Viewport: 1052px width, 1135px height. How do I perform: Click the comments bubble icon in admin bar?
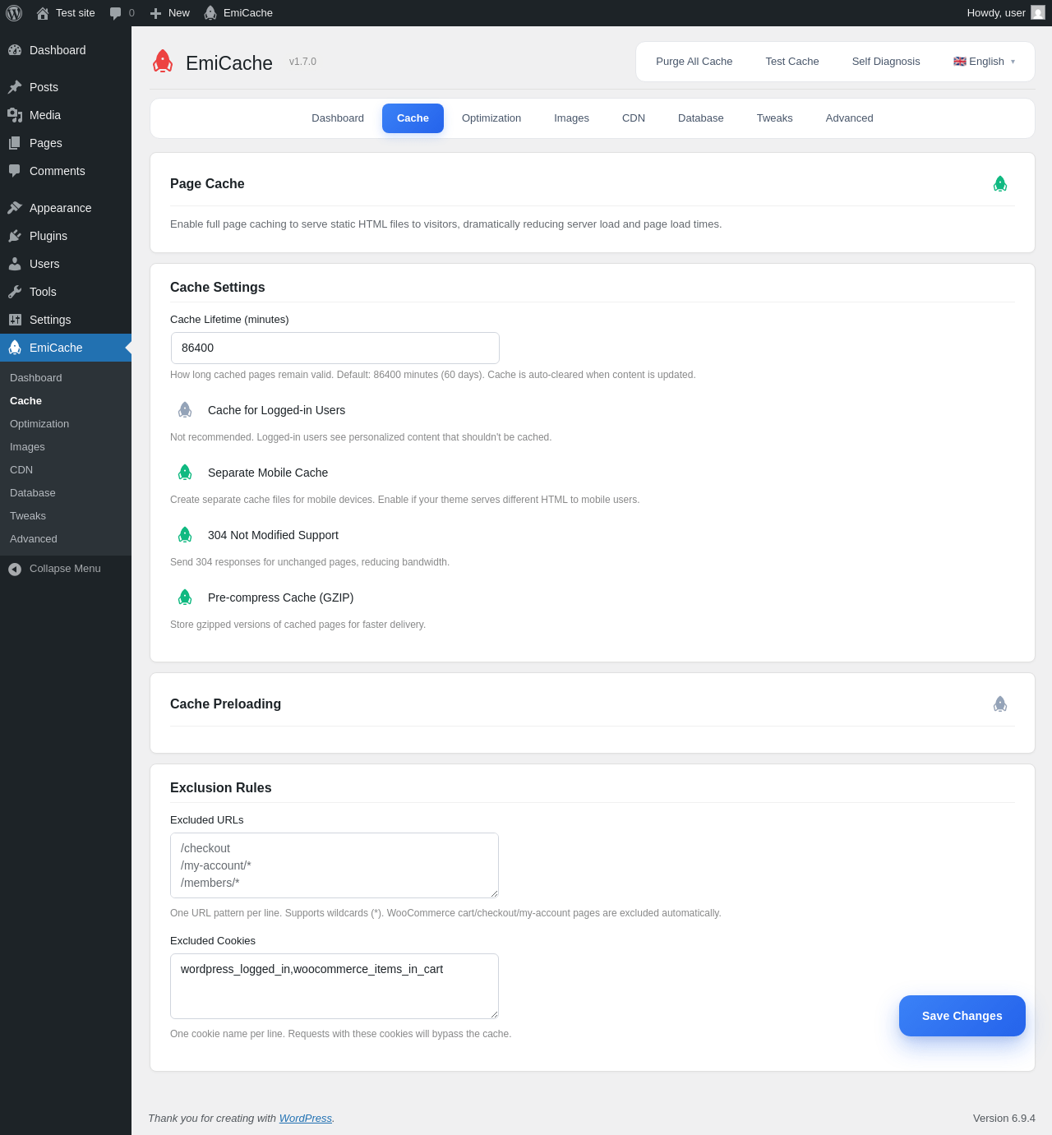tap(115, 13)
